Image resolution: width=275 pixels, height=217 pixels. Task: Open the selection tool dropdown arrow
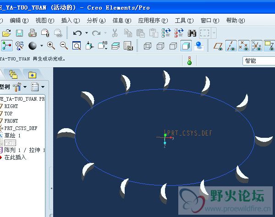tap(214, 33)
